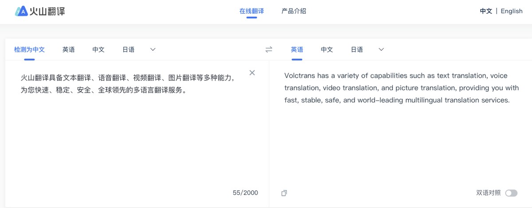Select 日语 as target language
The image size is (532, 208).
tap(357, 49)
